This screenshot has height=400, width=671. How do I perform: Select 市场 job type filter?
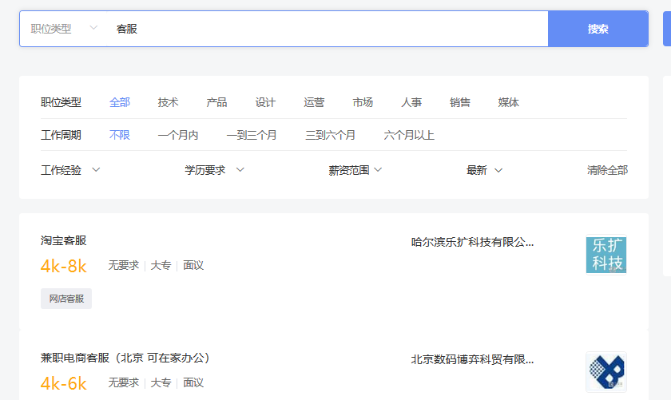(x=363, y=102)
